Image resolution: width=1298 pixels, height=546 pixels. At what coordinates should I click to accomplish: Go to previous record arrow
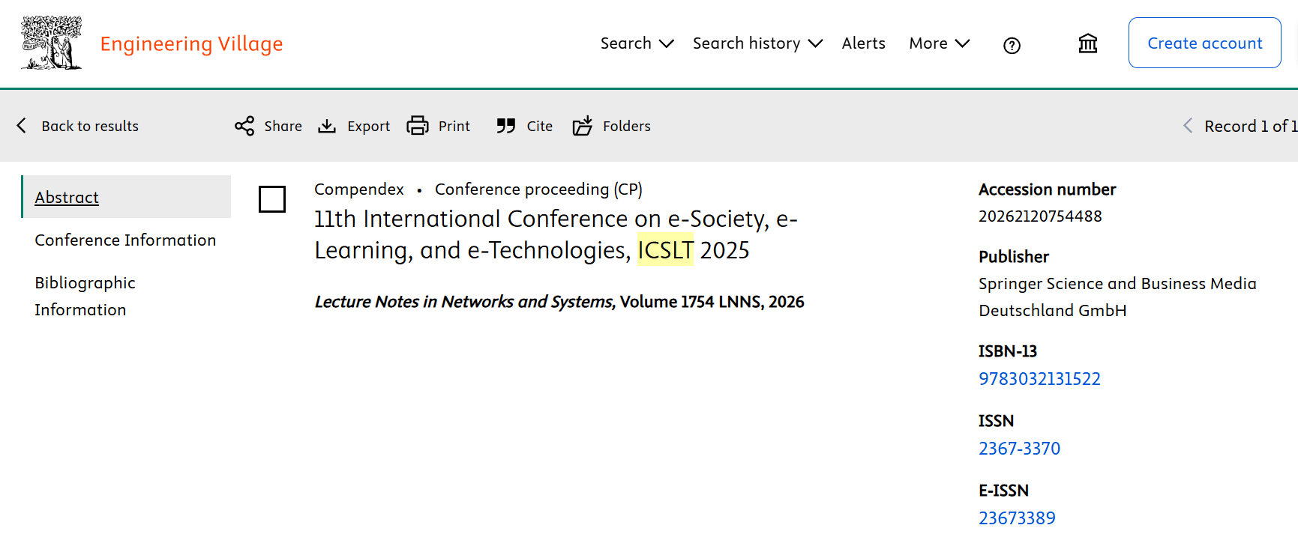pyautogui.click(x=1188, y=126)
